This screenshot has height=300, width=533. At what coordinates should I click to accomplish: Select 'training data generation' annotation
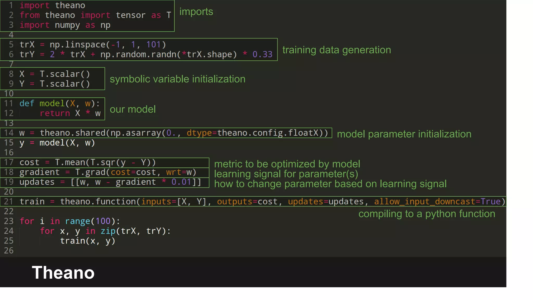[x=337, y=50]
